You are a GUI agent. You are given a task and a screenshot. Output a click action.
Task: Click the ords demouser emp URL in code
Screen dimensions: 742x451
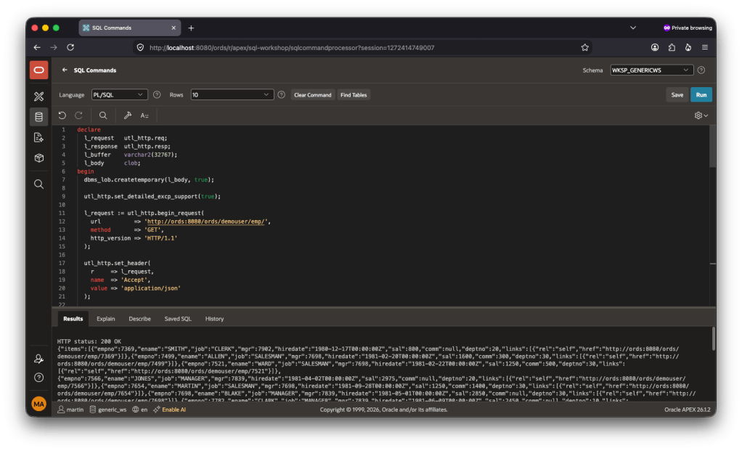tap(205, 222)
